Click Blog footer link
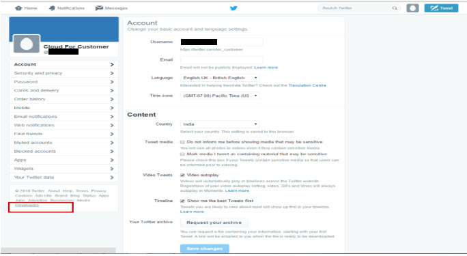The height and width of the screenshot is (256, 467). 75,195
